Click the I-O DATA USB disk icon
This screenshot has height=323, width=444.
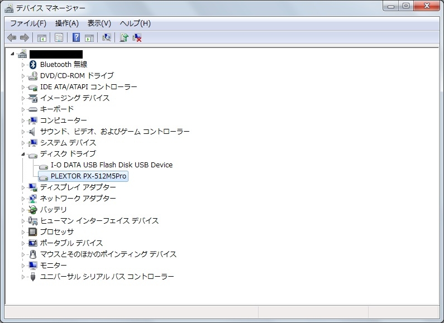[44, 166]
